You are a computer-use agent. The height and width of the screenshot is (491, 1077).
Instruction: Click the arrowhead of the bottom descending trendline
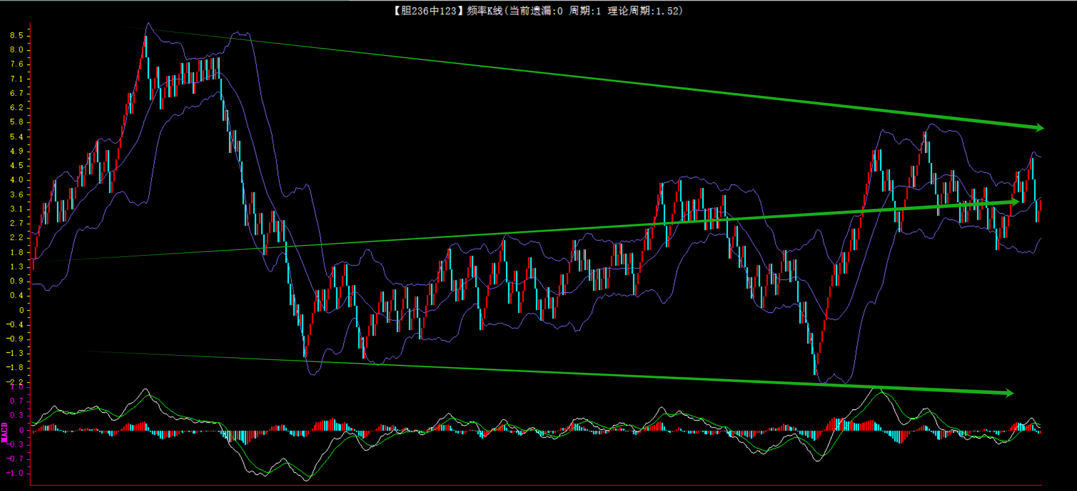pos(1009,393)
